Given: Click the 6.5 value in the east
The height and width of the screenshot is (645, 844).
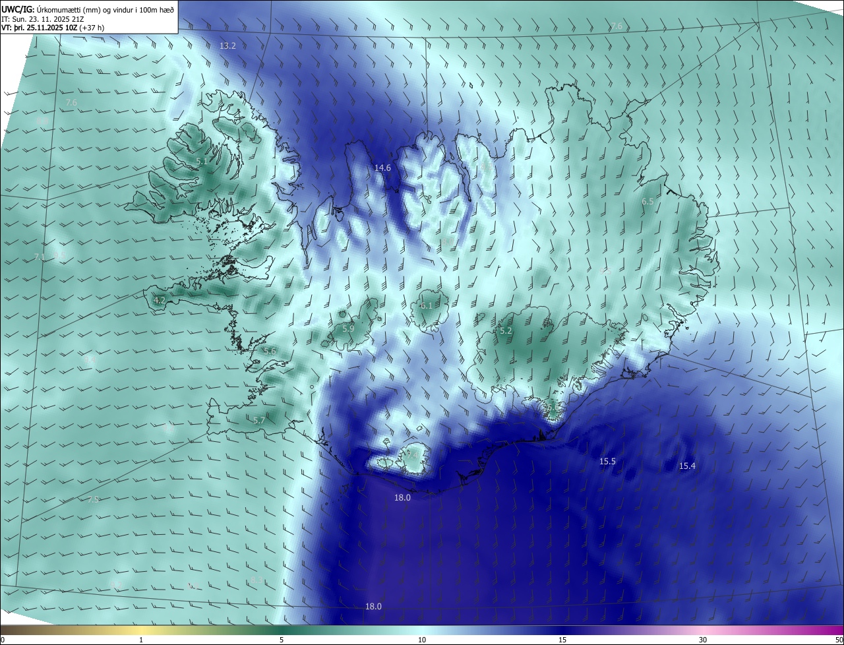Looking at the screenshot, I should point(648,202).
